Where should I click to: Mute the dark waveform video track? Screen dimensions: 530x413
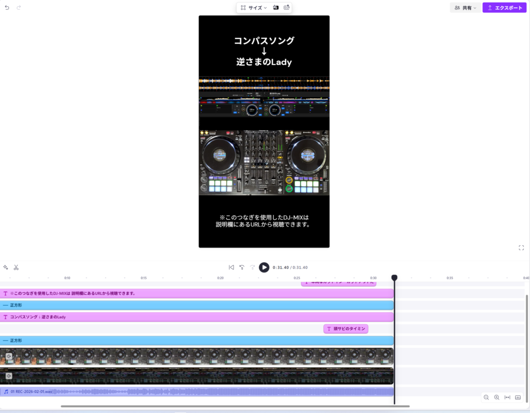(x=9, y=376)
